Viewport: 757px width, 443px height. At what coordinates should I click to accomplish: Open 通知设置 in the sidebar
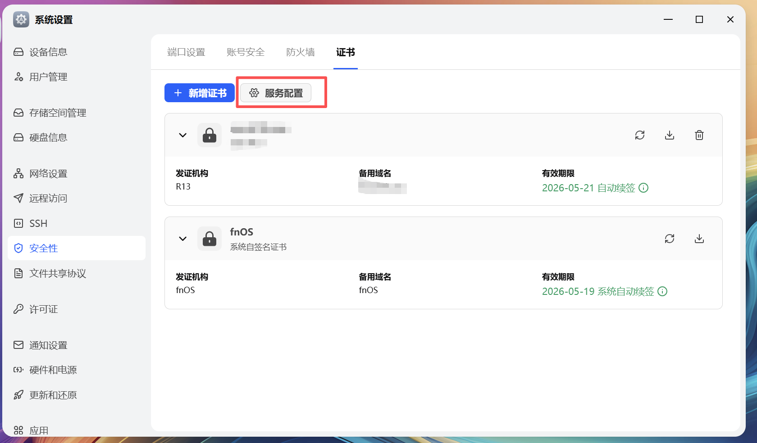tap(48, 345)
